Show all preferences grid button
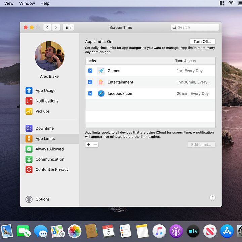The image size is (242, 242). 68,27
